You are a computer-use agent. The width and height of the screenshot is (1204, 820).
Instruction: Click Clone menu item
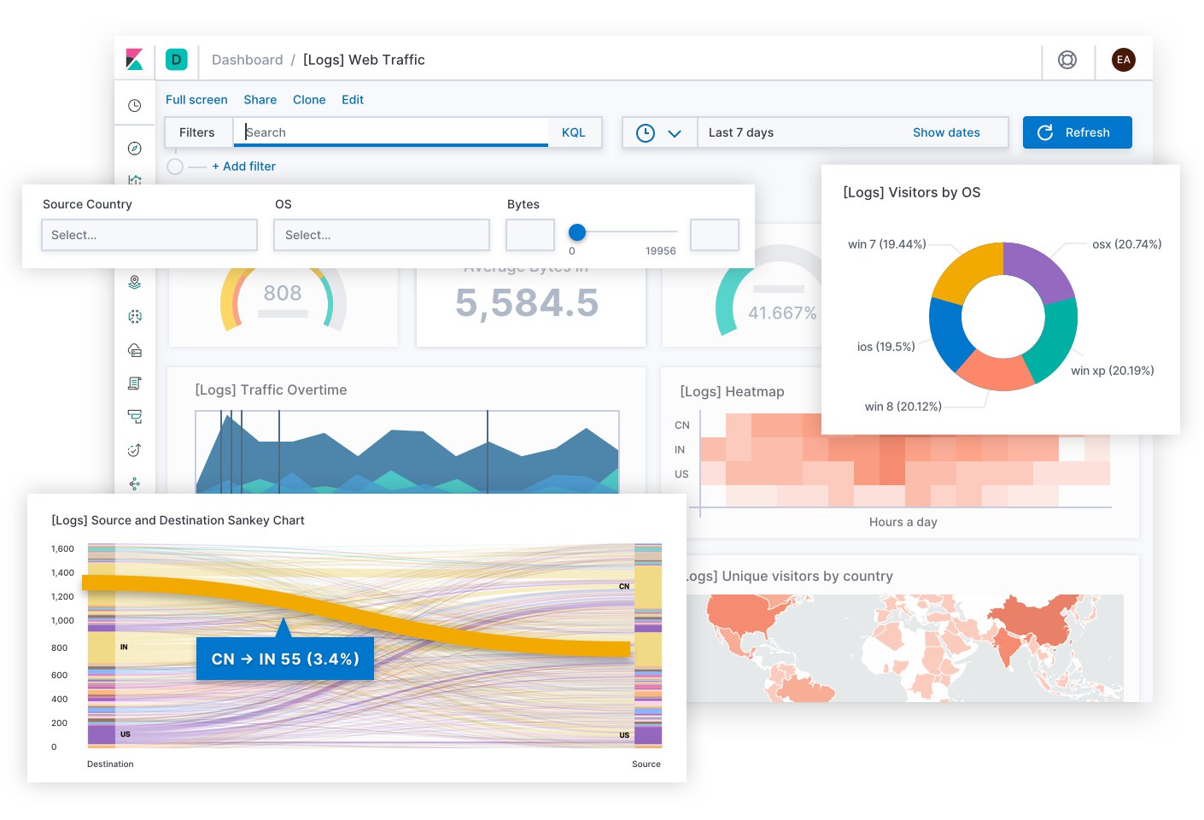pos(309,100)
